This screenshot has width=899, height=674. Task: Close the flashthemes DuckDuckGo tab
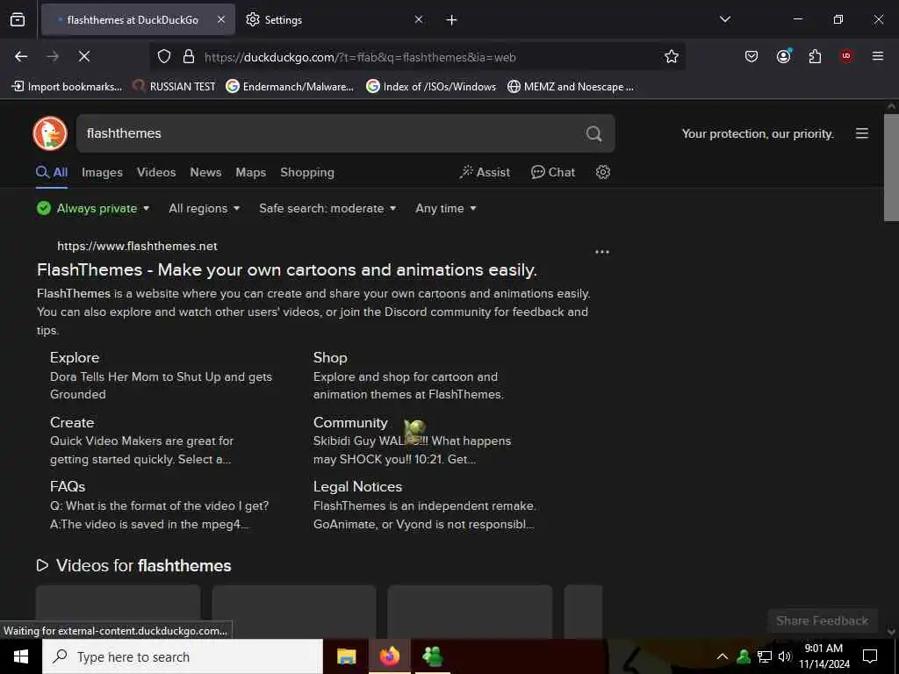(221, 19)
